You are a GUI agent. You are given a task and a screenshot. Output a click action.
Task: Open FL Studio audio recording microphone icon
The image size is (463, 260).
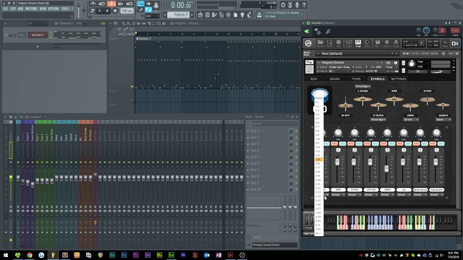click(297, 5)
